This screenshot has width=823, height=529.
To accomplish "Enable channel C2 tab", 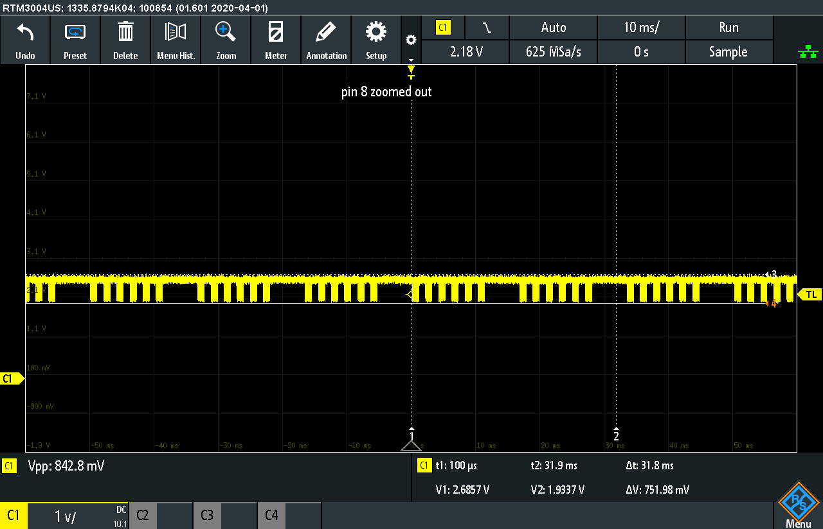I will [x=143, y=516].
